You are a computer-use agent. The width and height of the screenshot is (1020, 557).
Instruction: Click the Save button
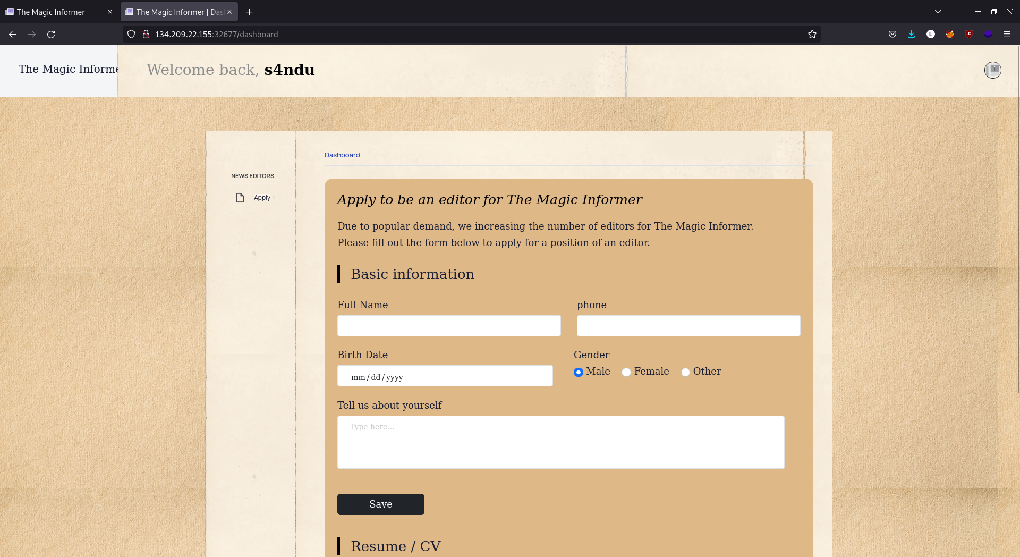(x=380, y=504)
